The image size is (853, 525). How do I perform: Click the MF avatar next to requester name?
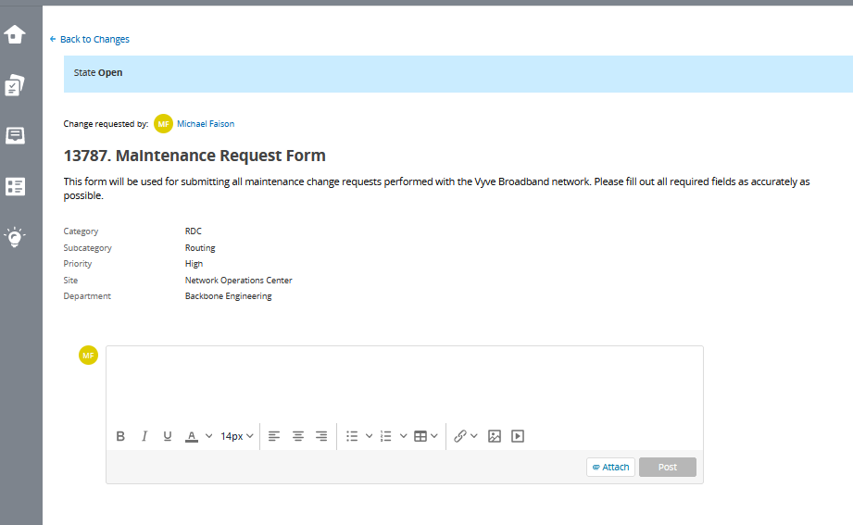163,123
